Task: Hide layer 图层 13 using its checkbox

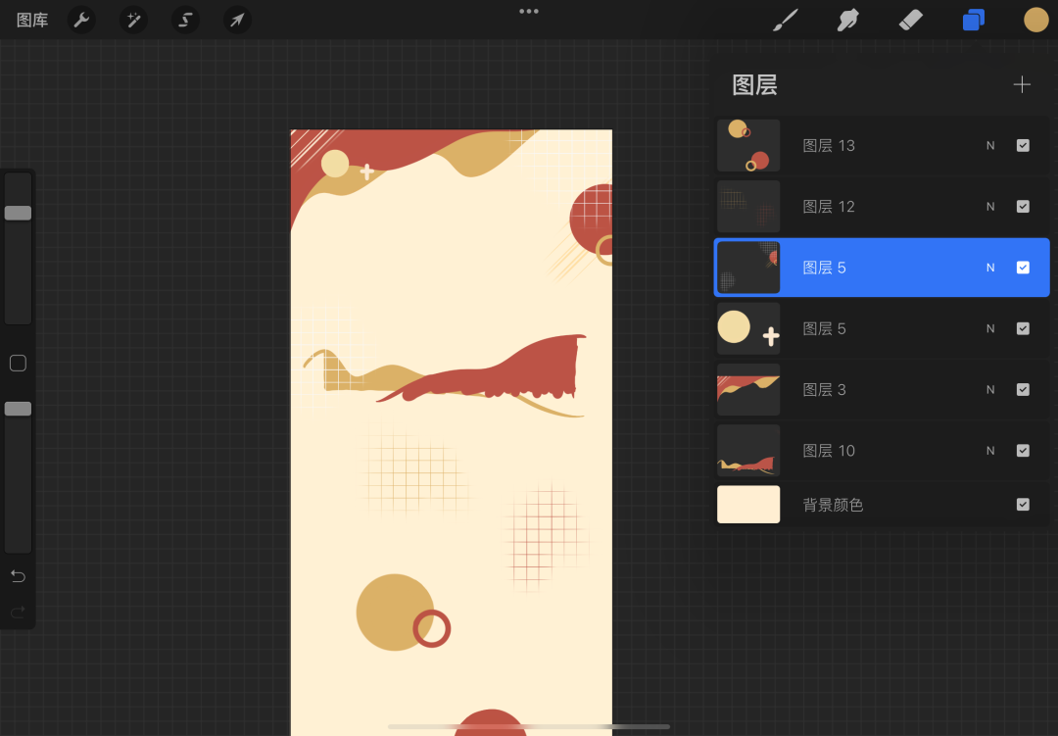Action: [1023, 146]
